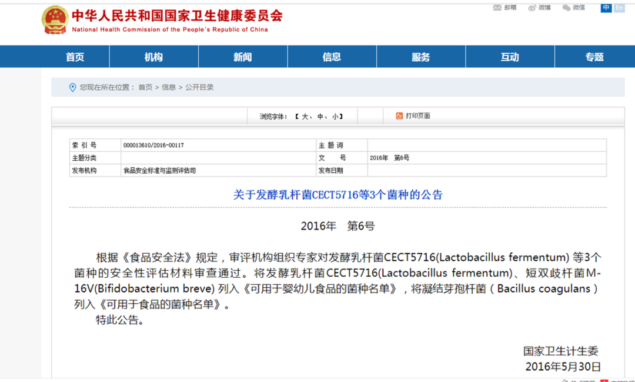The width and height of the screenshot is (635, 382).
Task: Click the announcement title 关于发酵乳杆菌CECT5716等3个菌种的公告
Action: pos(337,195)
